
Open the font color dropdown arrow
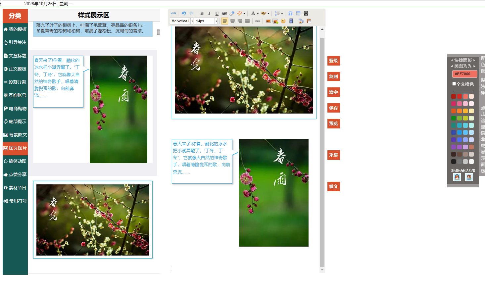pyautogui.click(x=258, y=14)
